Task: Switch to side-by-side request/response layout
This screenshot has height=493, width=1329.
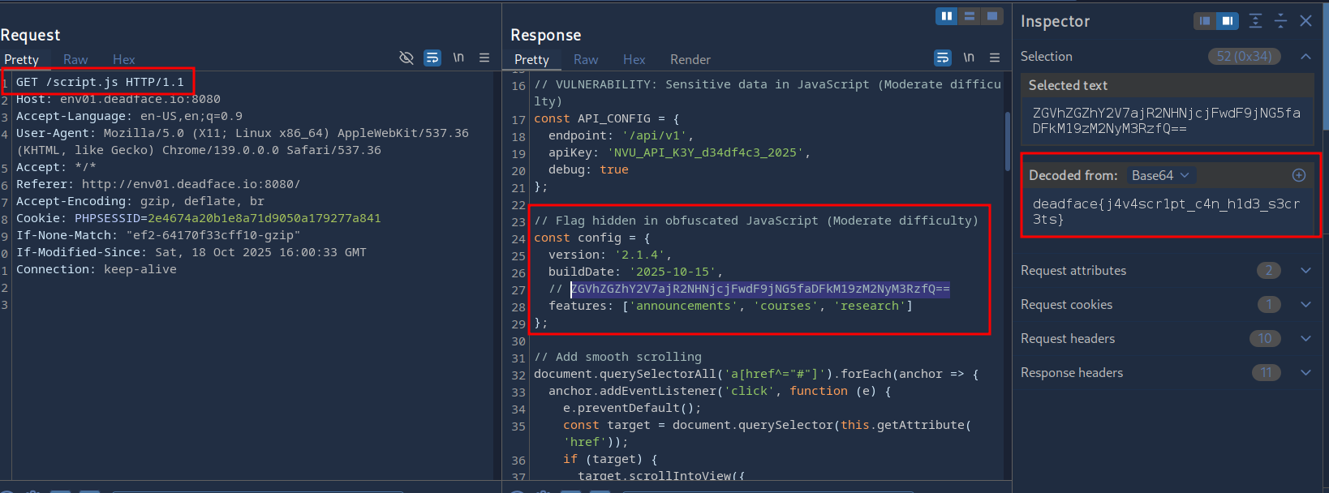Action: [946, 16]
